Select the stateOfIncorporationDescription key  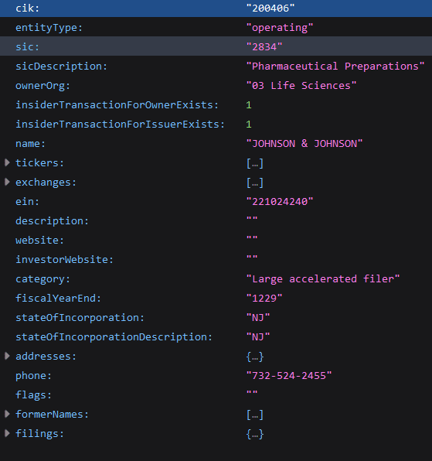(x=114, y=336)
